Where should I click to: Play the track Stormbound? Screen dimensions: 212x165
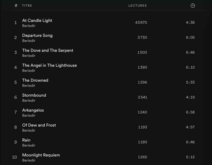click(34, 95)
